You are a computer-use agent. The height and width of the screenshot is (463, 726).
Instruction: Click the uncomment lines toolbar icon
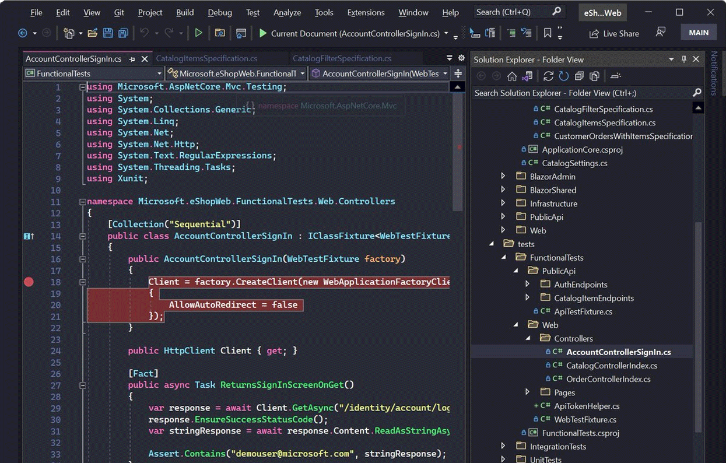click(526, 33)
